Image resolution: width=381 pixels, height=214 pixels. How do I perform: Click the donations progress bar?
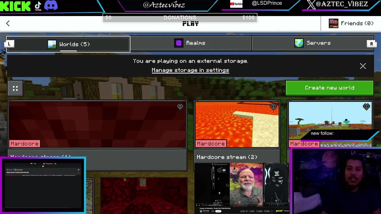pos(180,18)
